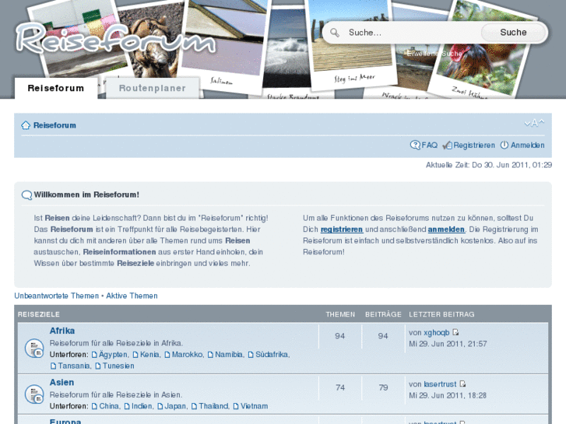Open the Japan subforum link
This screenshot has height=424, width=566.
pyautogui.click(x=175, y=406)
